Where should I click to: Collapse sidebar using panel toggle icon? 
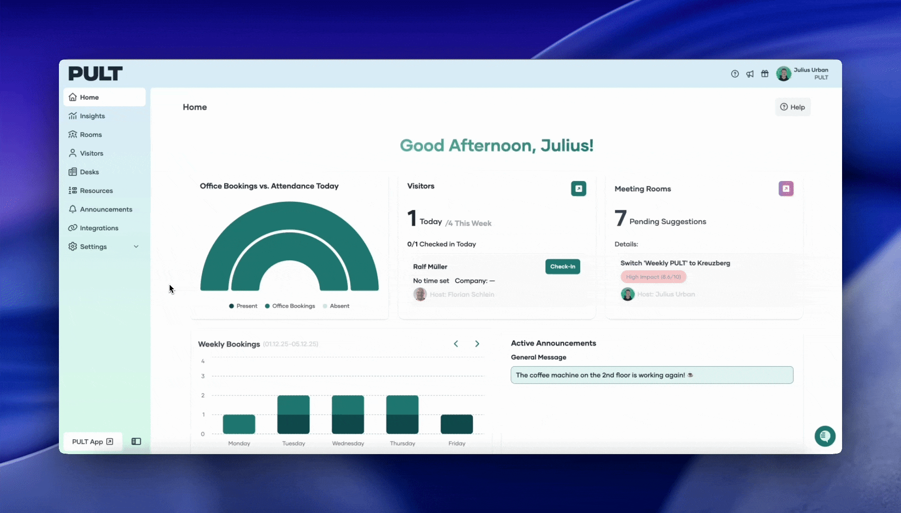click(136, 441)
